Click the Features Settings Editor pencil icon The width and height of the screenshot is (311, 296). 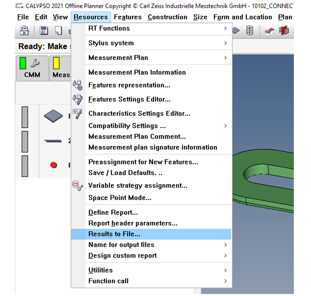click(77, 99)
